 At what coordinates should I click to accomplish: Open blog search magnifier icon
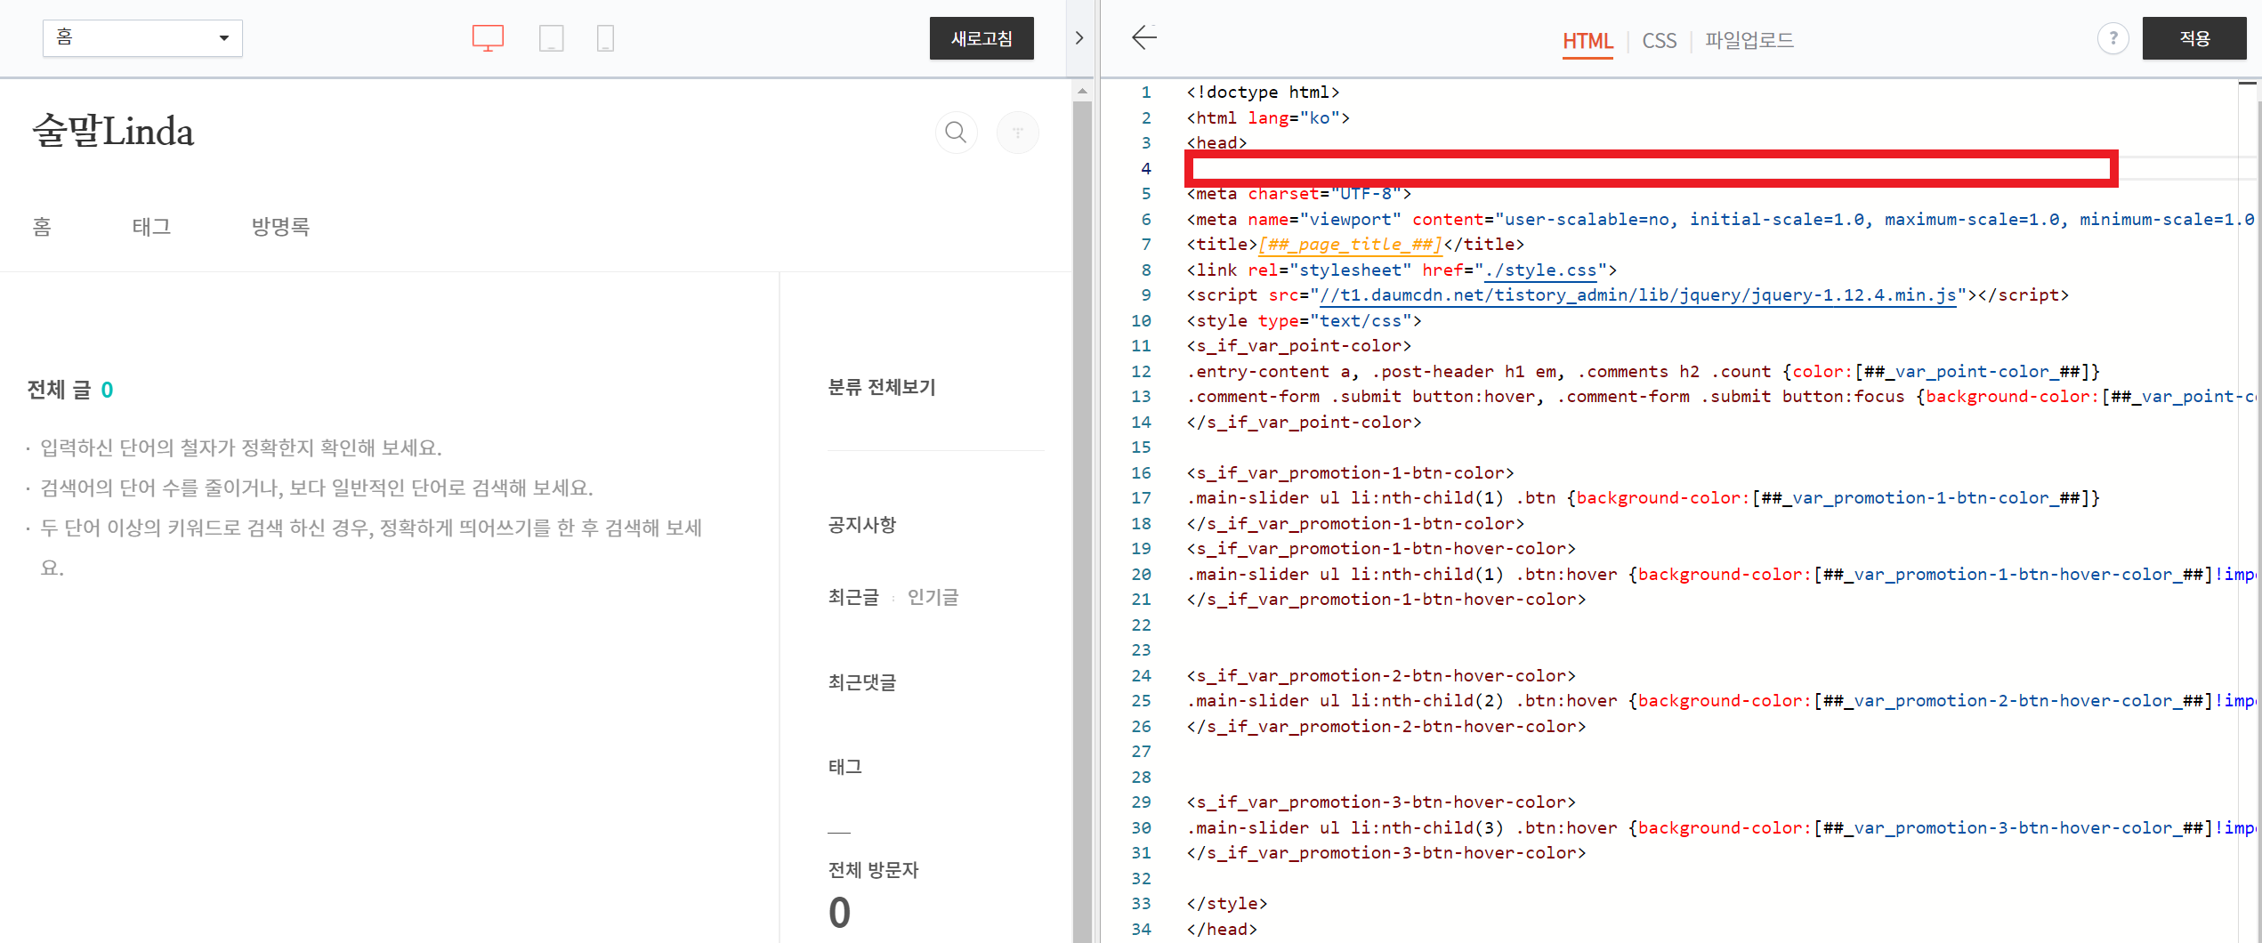coord(957,133)
